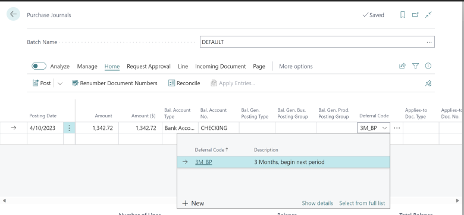Image resolution: width=464 pixels, height=215 pixels.
Task: Open page in new window icon
Action: tap(415, 15)
